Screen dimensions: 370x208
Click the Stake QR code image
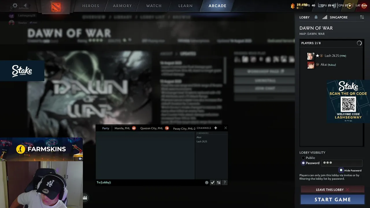tap(348, 104)
